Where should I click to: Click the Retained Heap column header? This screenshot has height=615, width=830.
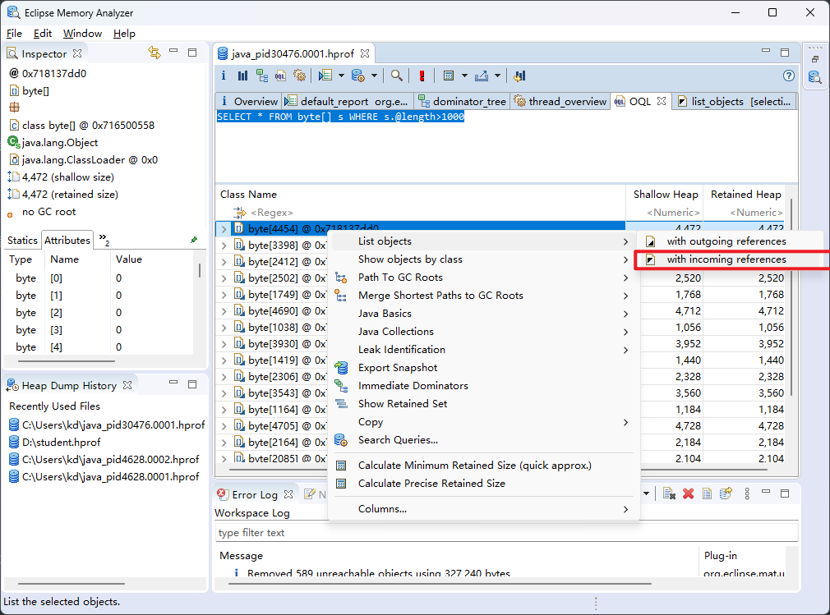point(745,194)
